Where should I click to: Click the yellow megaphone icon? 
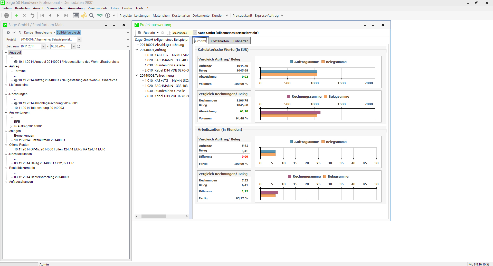(x=84, y=15)
